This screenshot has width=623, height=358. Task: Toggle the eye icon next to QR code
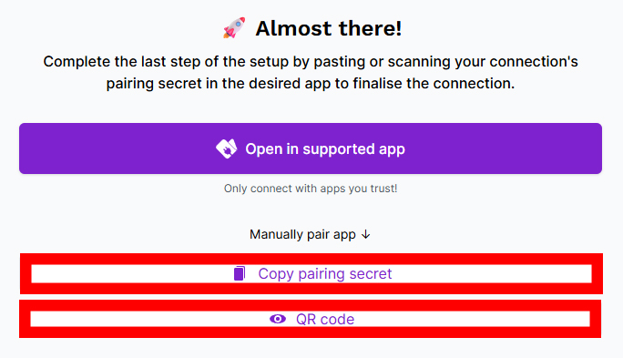278,319
